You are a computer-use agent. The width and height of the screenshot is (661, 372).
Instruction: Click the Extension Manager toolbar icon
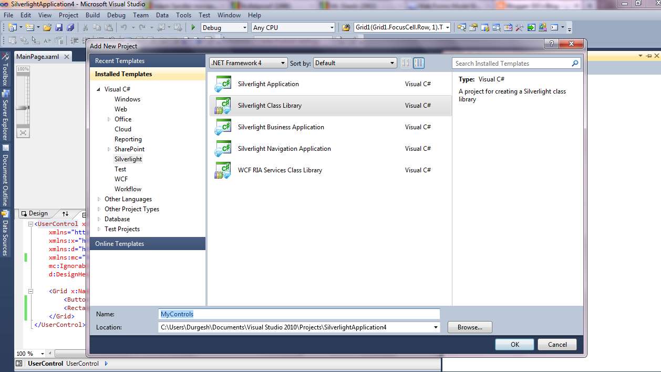[543, 27]
